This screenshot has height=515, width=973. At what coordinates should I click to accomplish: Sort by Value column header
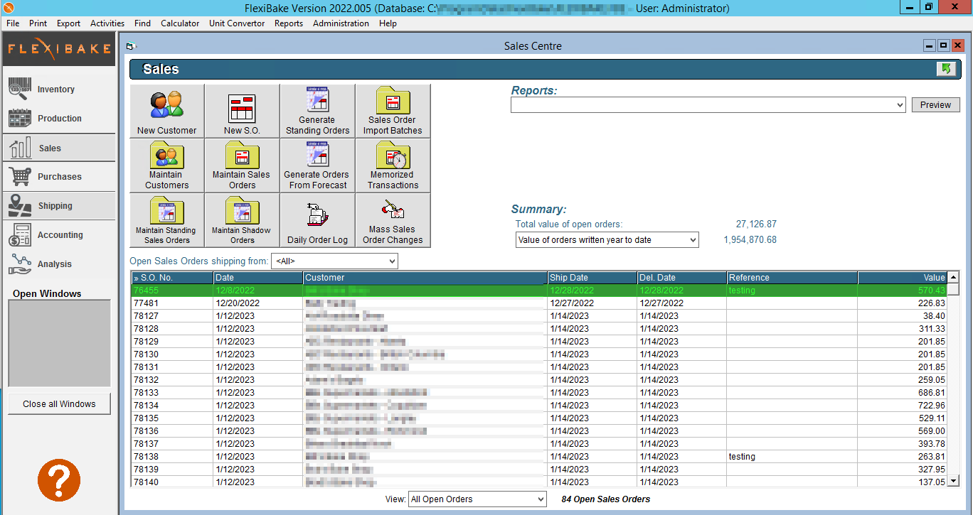(903, 278)
